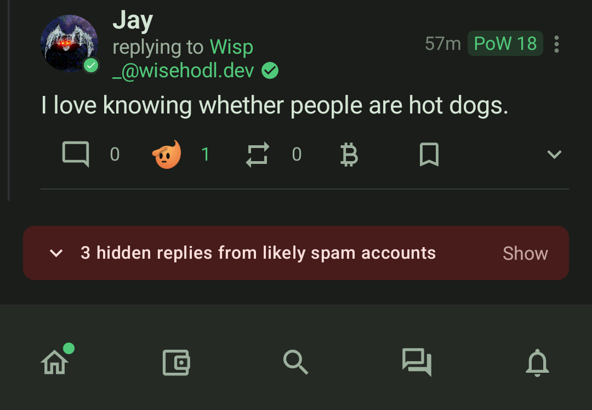Click the Jay display name
The width and height of the screenshot is (592, 410).
(x=133, y=20)
